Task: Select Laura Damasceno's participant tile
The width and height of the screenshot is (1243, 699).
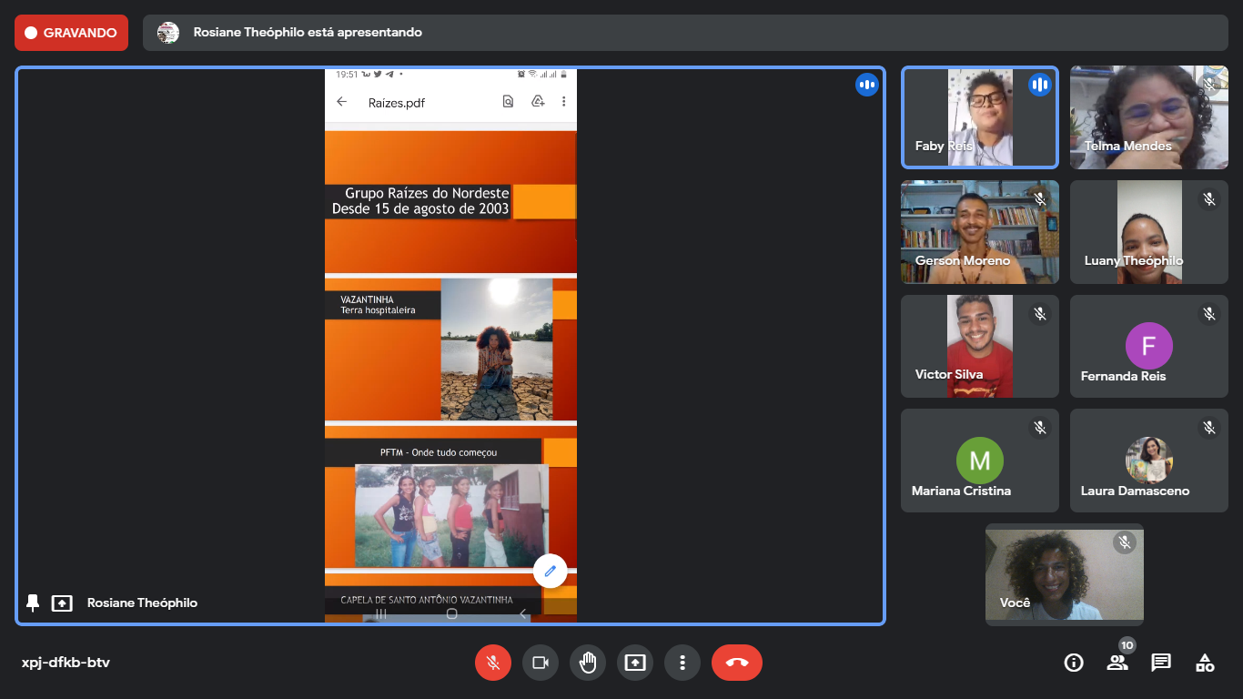Action: pyautogui.click(x=1148, y=461)
